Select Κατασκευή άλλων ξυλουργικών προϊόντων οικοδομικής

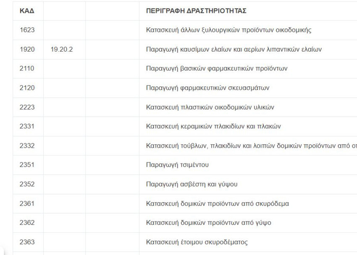[x=228, y=30]
